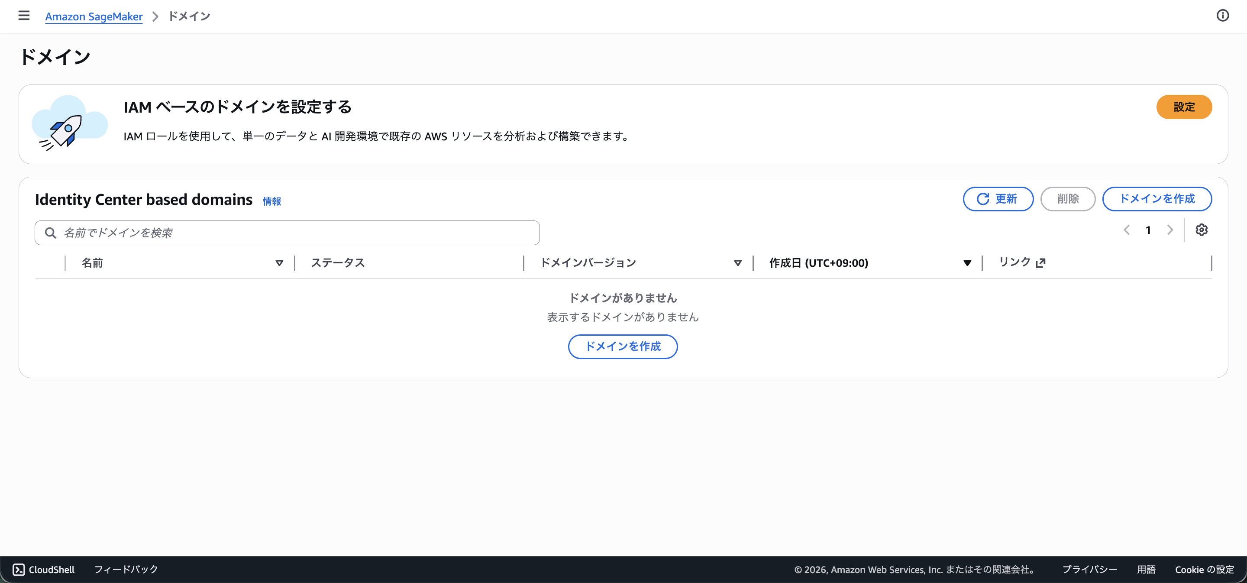Click the 表示するドメインがありません text
The height and width of the screenshot is (583, 1247).
click(623, 317)
